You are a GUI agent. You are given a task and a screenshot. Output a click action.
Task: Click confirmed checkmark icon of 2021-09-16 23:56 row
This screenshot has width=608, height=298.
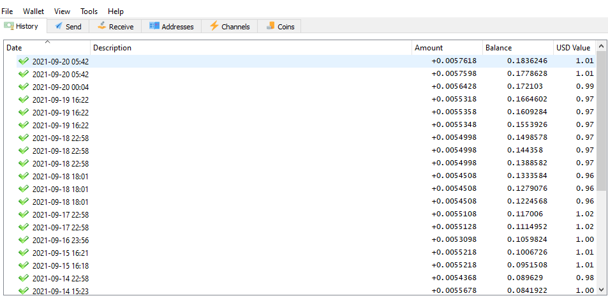24,240
